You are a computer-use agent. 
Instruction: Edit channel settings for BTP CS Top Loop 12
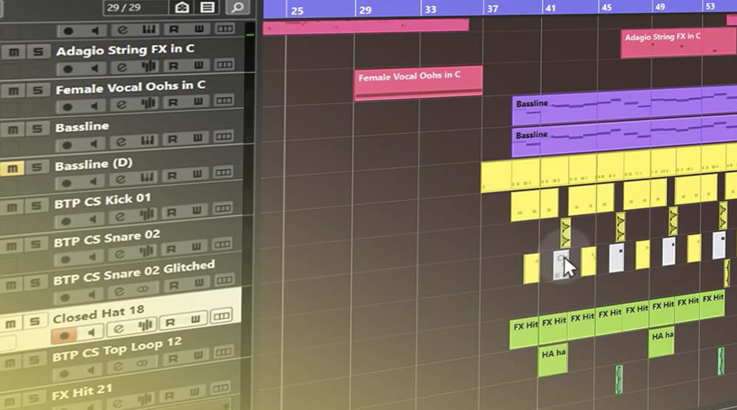coord(118,366)
